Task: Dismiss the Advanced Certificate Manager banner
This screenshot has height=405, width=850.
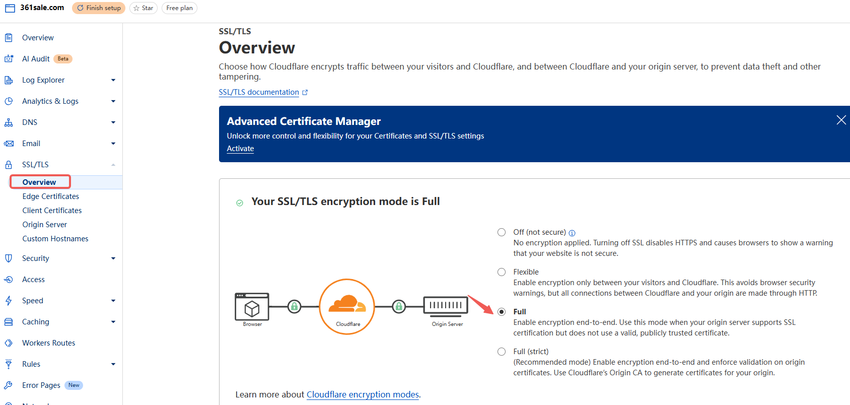Action: click(x=841, y=120)
